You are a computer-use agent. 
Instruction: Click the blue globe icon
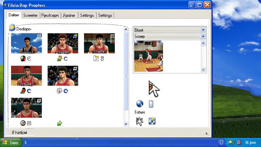pos(140,104)
